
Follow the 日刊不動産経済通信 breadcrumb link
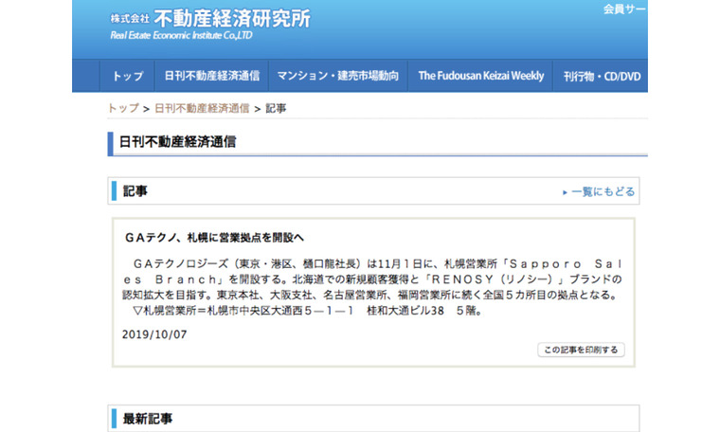pyautogui.click(x=202, y=108)
